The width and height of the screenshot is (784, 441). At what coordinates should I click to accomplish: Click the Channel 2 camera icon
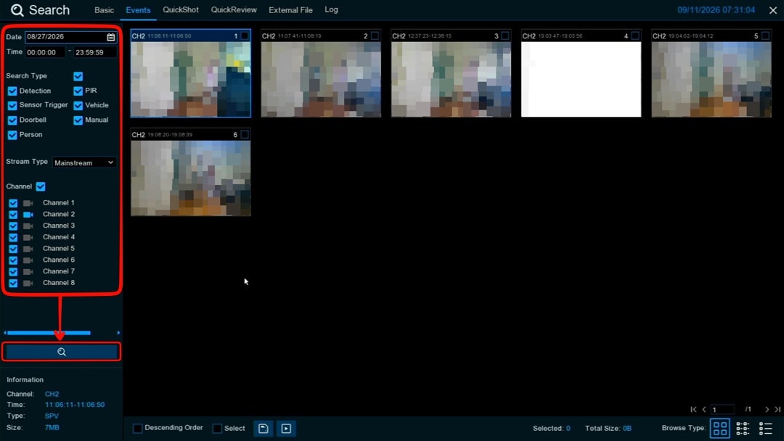(x=28, y=215)
